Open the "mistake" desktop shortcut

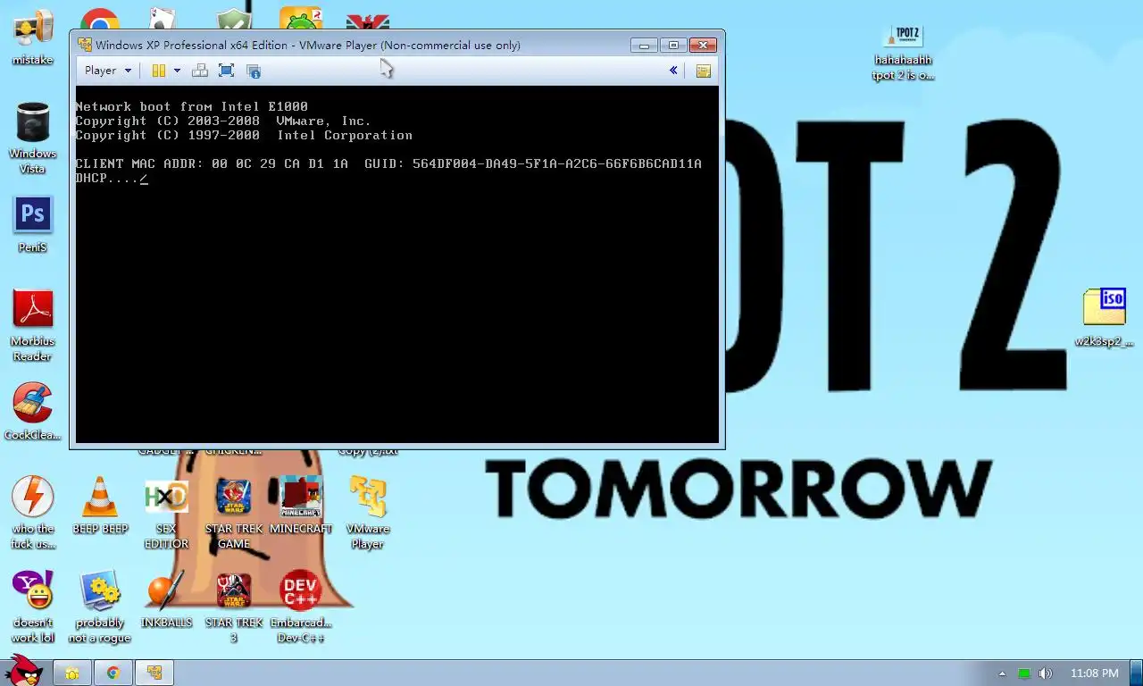tap(33, 37)
